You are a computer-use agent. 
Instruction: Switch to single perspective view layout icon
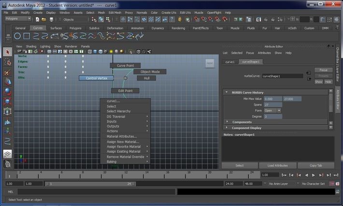tap(8, 154)
